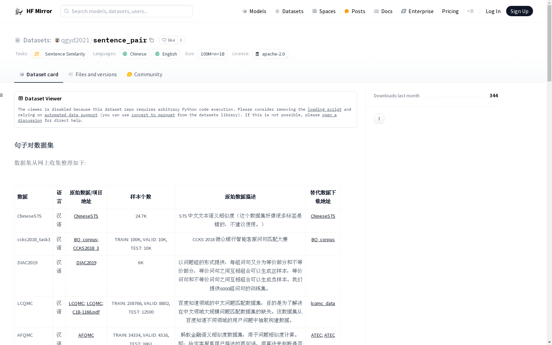Click the Downloads last month value 344
Viewport: 552px width, 345px height.
point(494,96)
